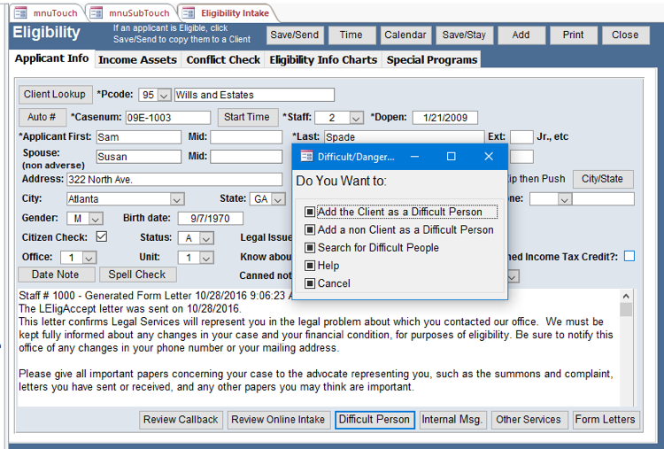Viewport: 664px width, 449px height.
Task: Check Add the Client as Difficult Person
Action: click(x=310, y=213)
